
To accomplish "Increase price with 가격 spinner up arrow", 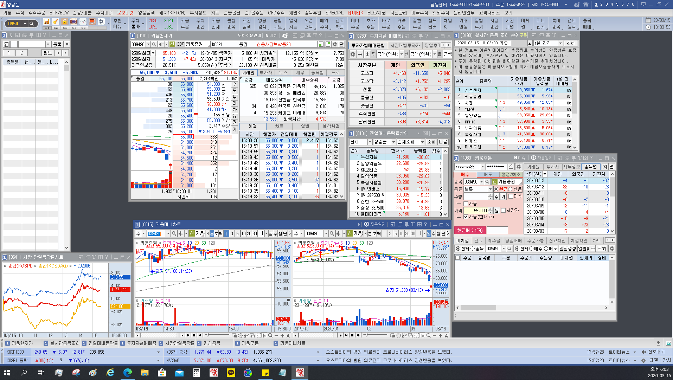I will tap(491, 209).
